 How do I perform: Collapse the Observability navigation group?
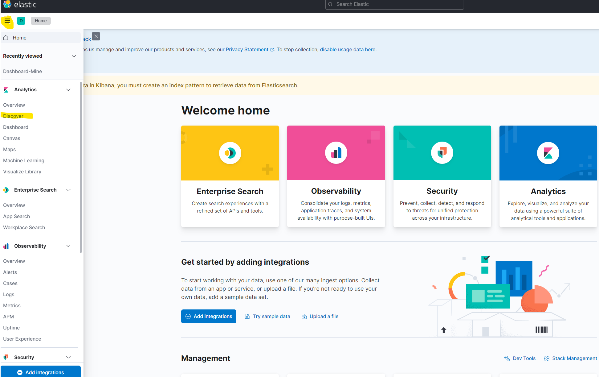click(x=68, y=246)
